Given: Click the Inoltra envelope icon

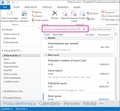Looking at the screenshot, I should click(x=82, y=13).
